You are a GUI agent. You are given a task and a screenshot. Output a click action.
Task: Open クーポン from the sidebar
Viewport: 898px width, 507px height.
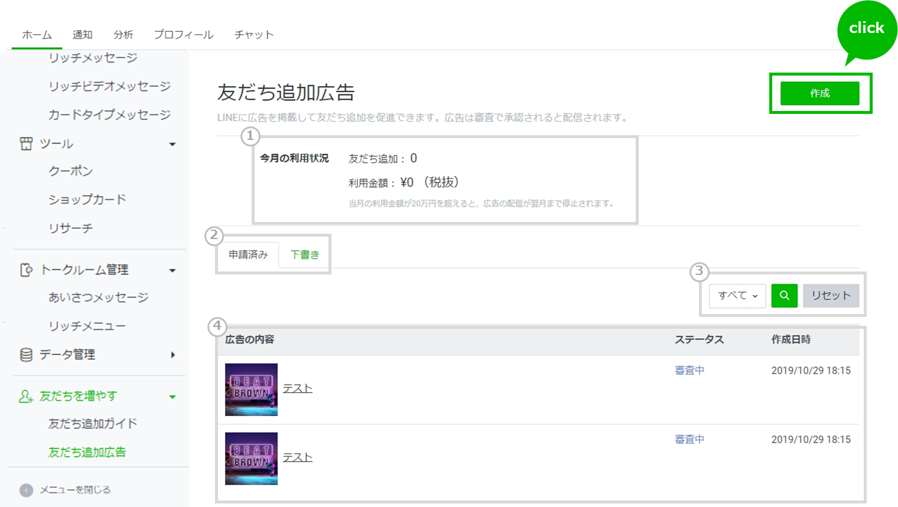coord(71,171)
